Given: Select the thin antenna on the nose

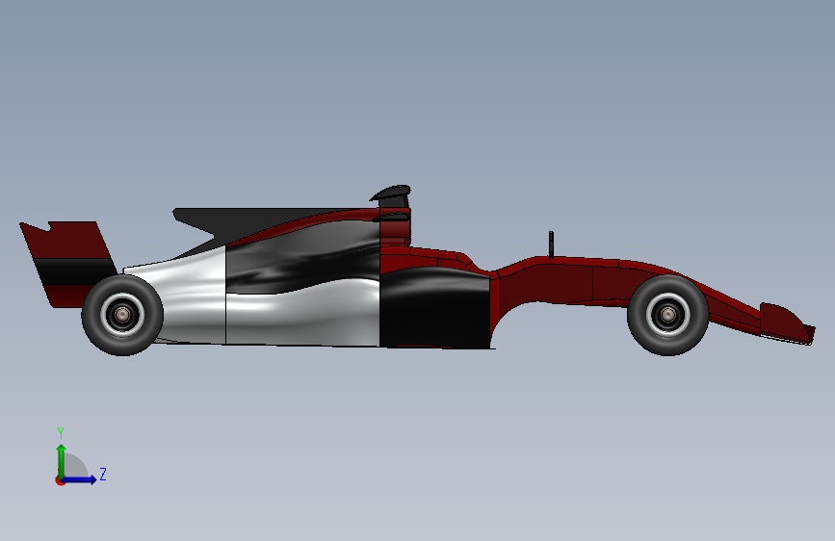Looking at the screenshot, I should (x=551, y=245).
